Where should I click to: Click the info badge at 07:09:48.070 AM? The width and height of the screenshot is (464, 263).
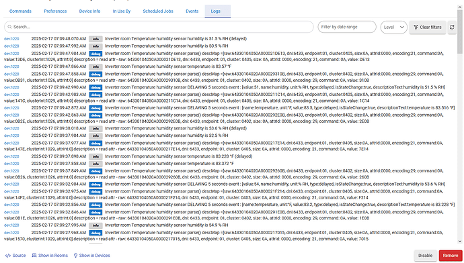[95, 39]
